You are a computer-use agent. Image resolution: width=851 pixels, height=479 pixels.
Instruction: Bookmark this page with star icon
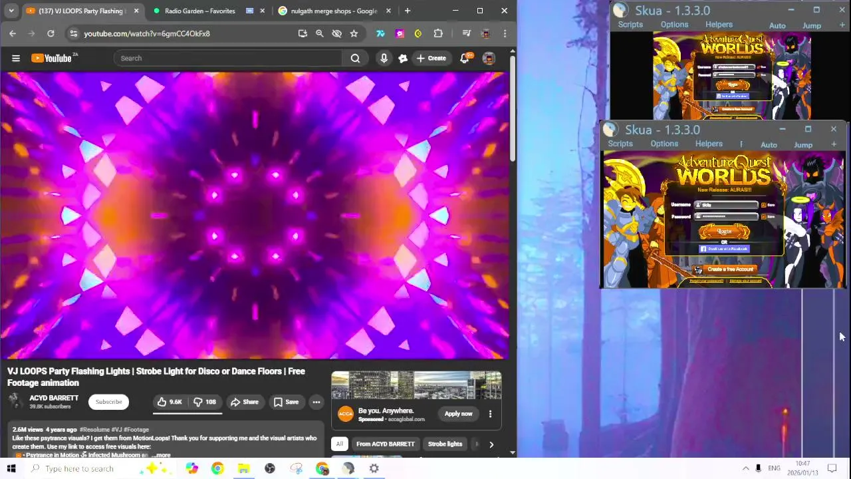[354, 33]
